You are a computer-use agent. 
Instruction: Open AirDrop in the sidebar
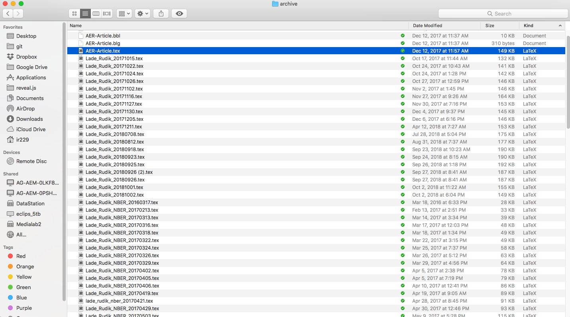pos(25,108)
